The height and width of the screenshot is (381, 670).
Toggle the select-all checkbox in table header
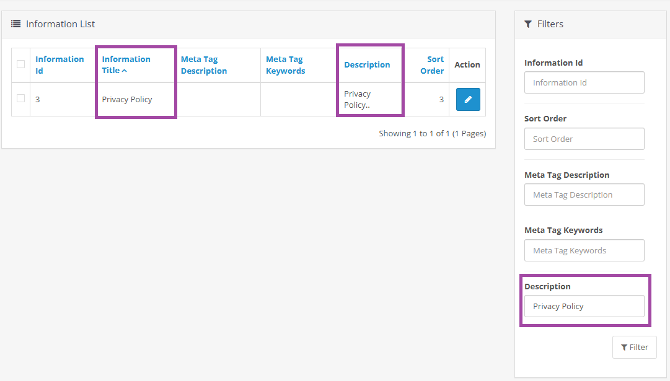(x=21, y=64)
